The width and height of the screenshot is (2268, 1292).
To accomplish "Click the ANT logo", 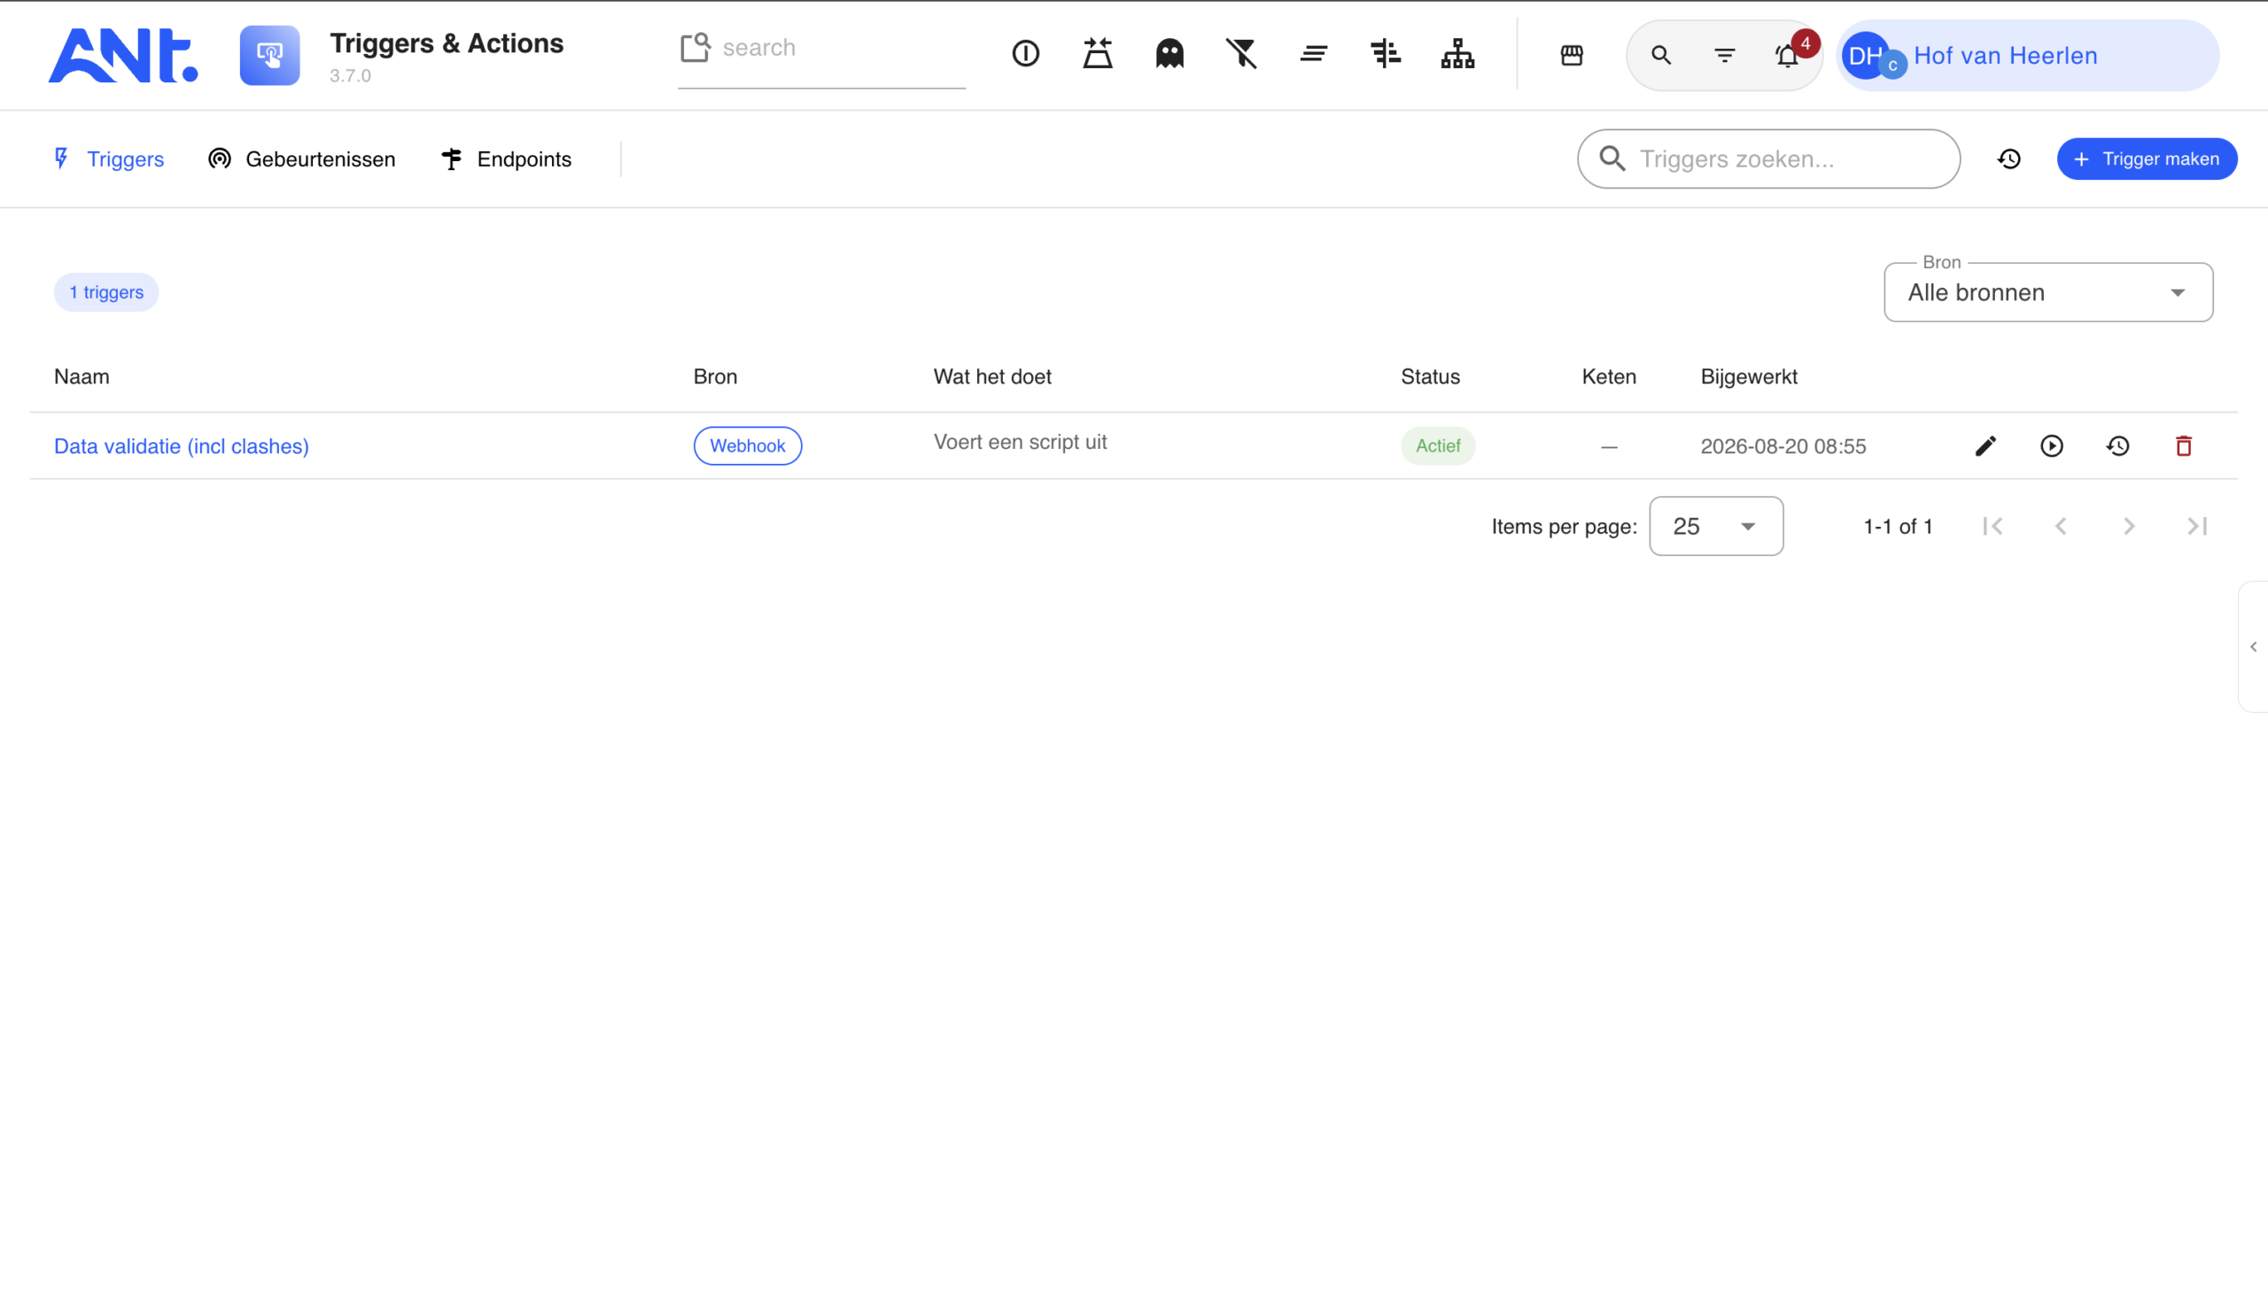I will pos(123,56).
